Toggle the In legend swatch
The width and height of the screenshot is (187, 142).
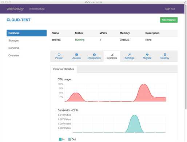point(60,139)
